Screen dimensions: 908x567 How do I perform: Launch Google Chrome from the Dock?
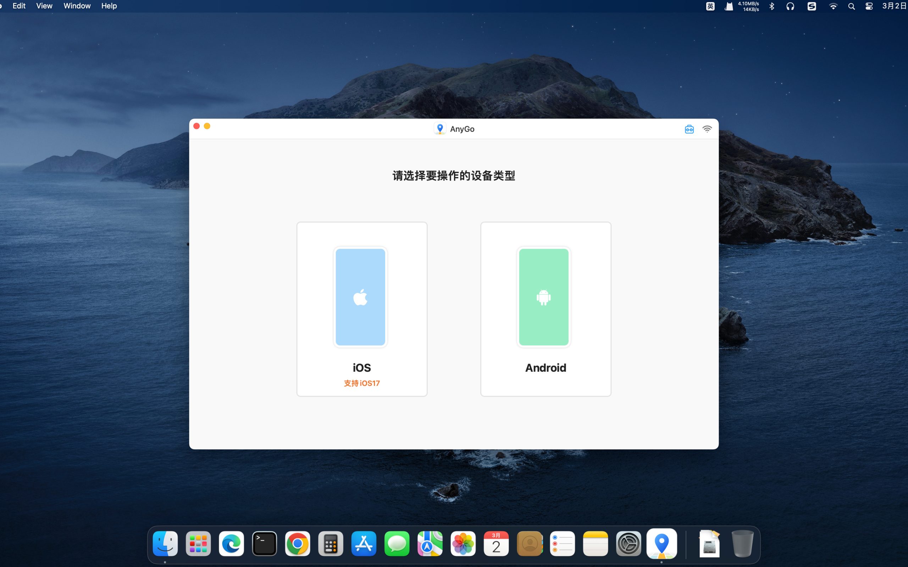(x=298, y=543)
